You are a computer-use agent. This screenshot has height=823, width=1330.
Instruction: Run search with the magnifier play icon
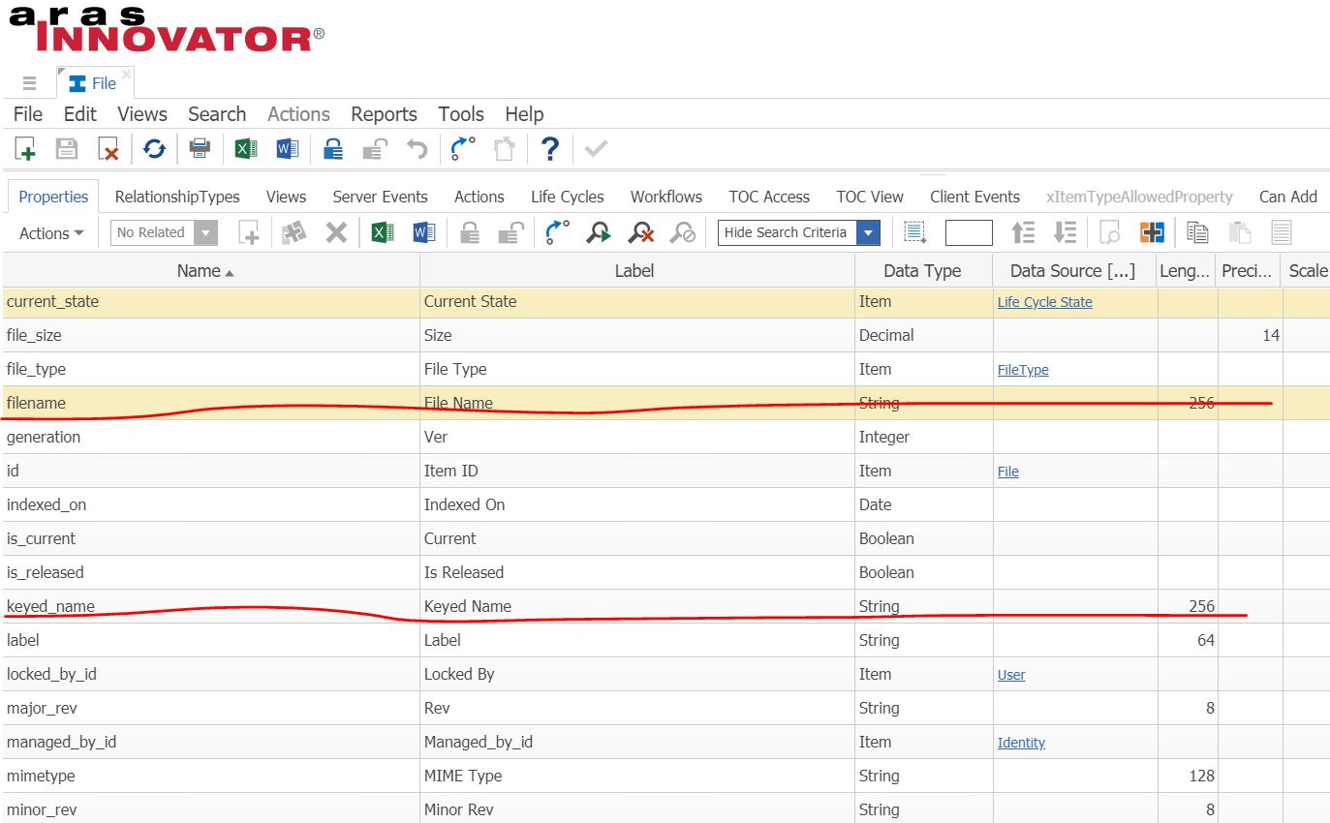click(600, 232)
